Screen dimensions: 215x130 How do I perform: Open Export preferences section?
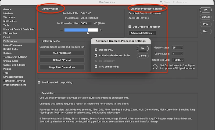click(7, 37)
